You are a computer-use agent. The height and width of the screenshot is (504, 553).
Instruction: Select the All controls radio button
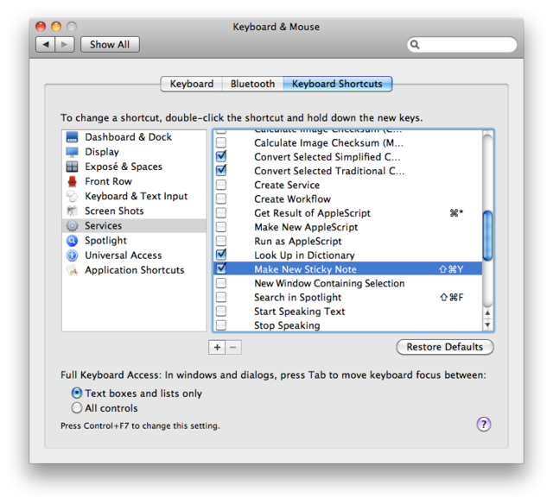click(77, 408)
